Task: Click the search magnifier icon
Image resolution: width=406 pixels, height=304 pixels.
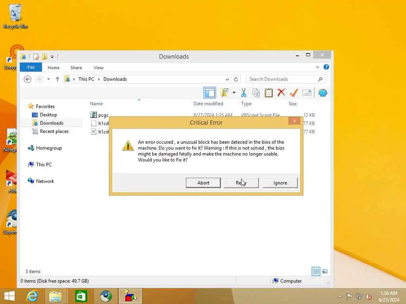Action: (x=320, y=79)
